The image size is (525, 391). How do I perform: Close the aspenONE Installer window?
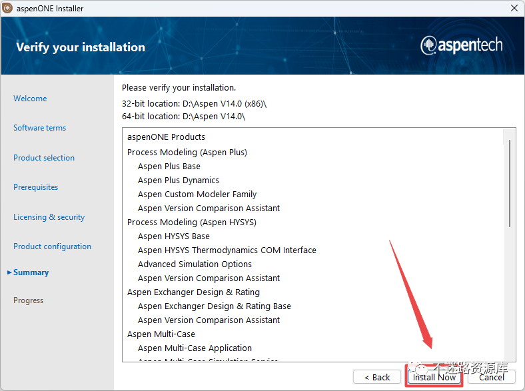pos(514,8)
